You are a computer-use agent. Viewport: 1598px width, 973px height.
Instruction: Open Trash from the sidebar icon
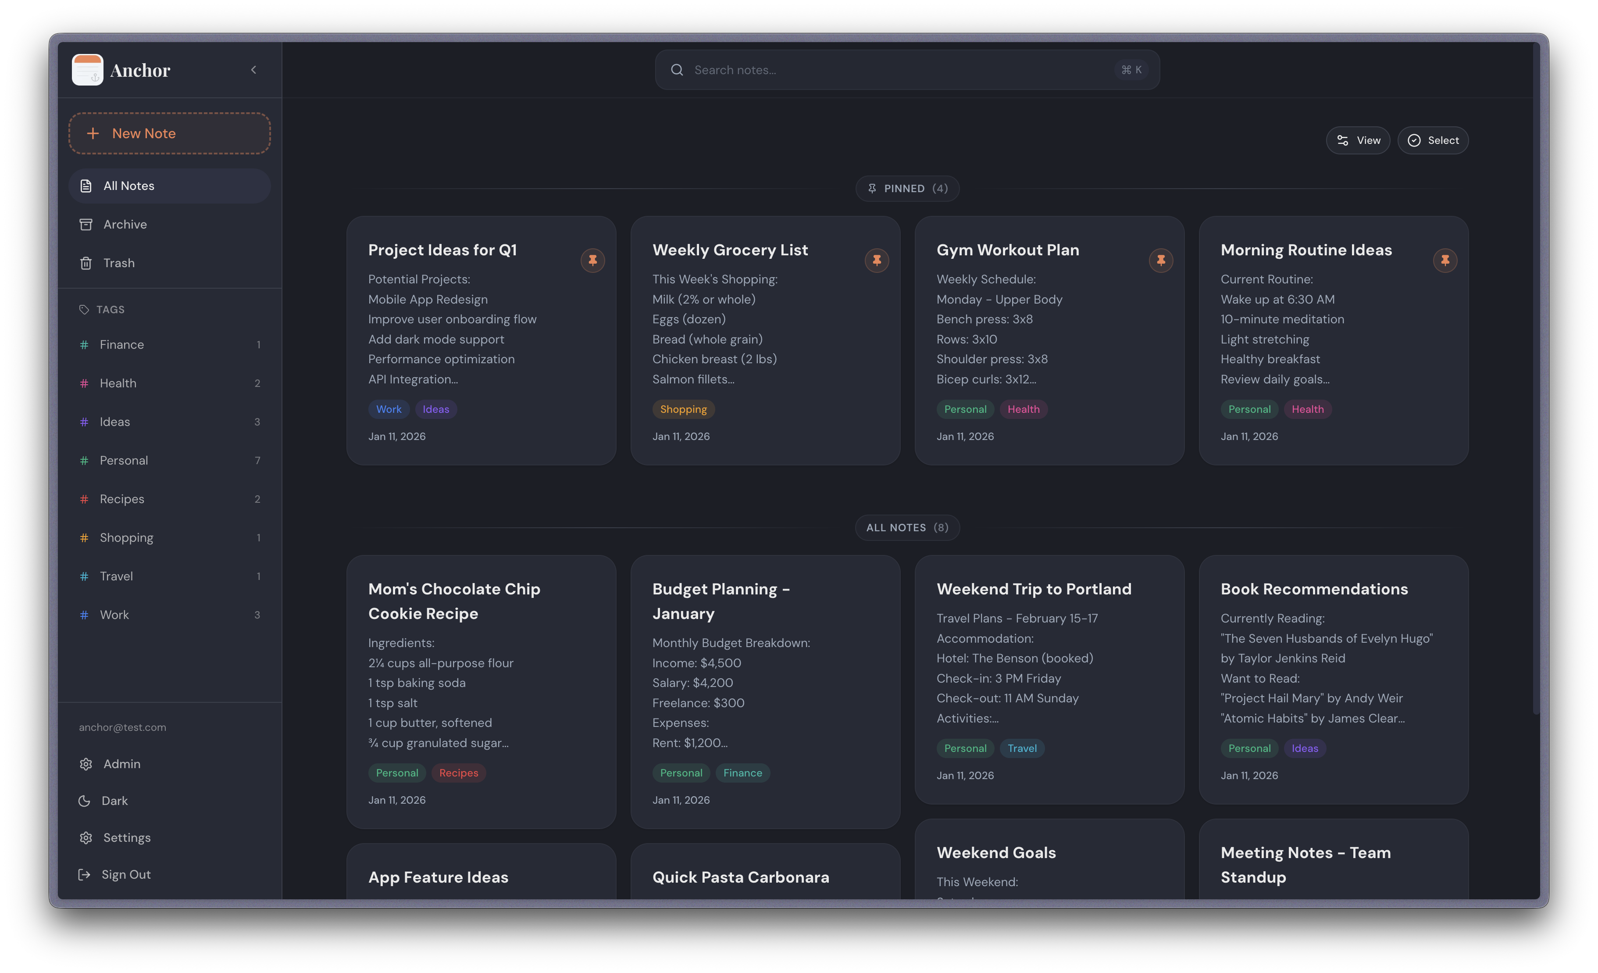tap(86, 263)
